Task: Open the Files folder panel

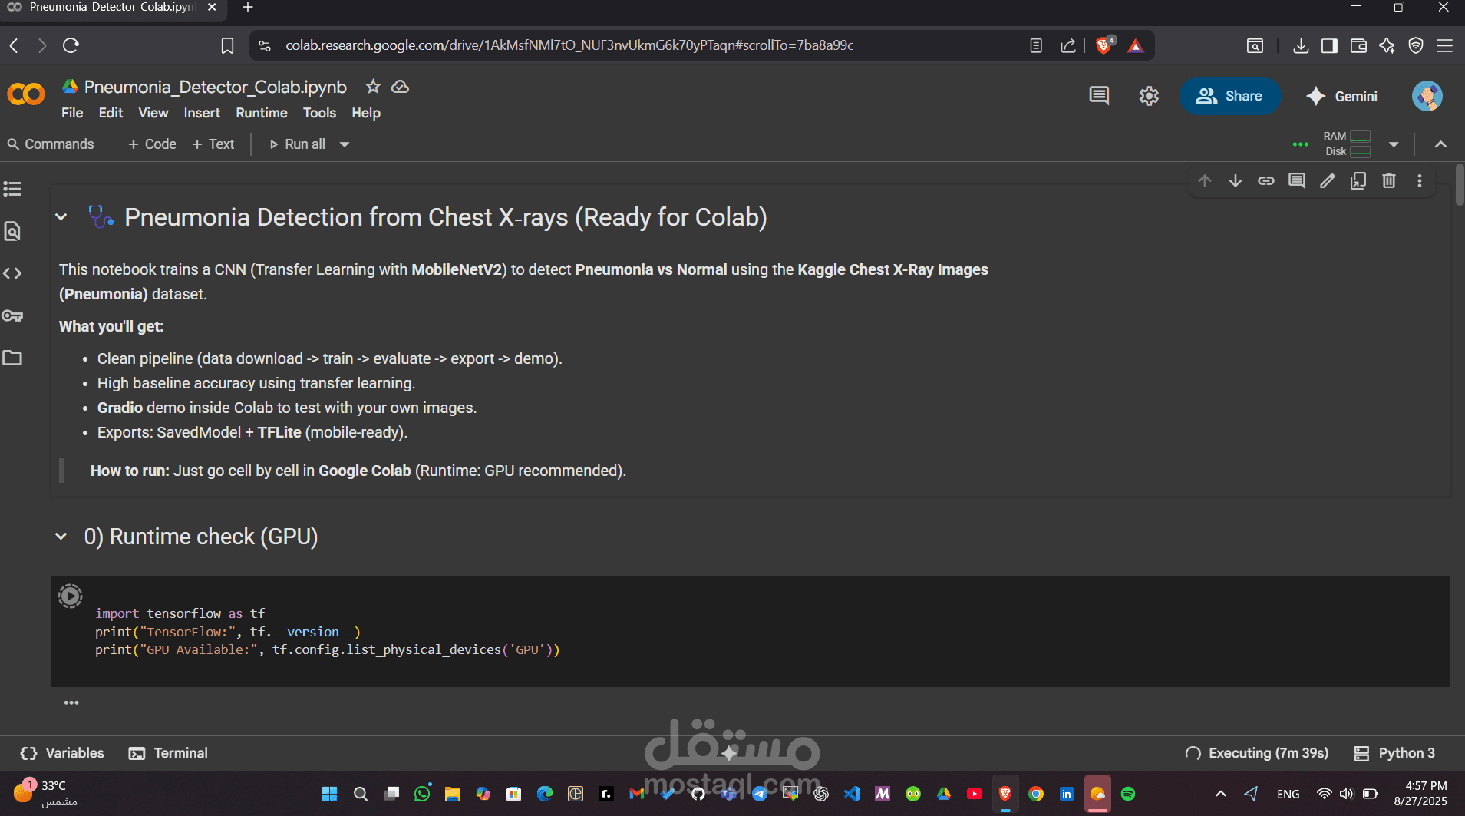Action: 12,358
